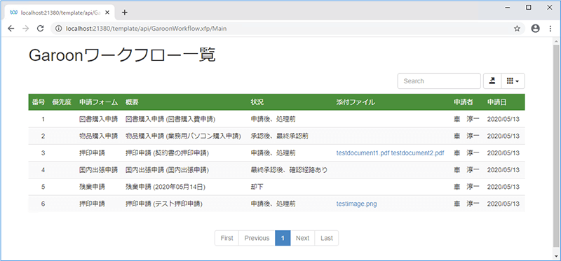
Task: Maximize the browser window
Action: pos(529,8)
